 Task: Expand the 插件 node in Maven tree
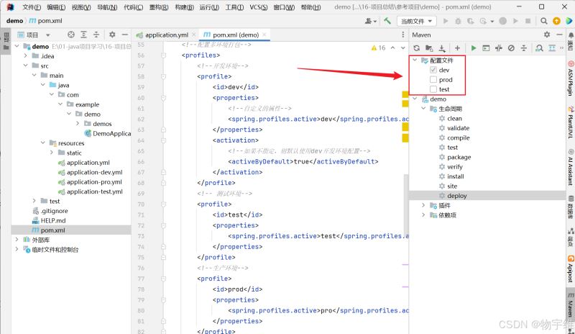[x=424, y=205]
